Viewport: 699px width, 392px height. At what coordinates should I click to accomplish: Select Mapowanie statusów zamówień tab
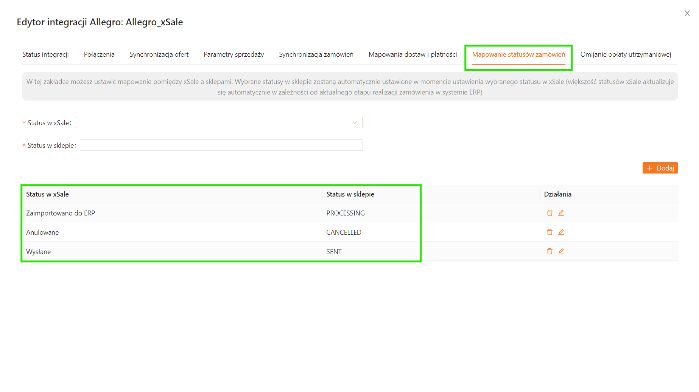coord(518,54)
